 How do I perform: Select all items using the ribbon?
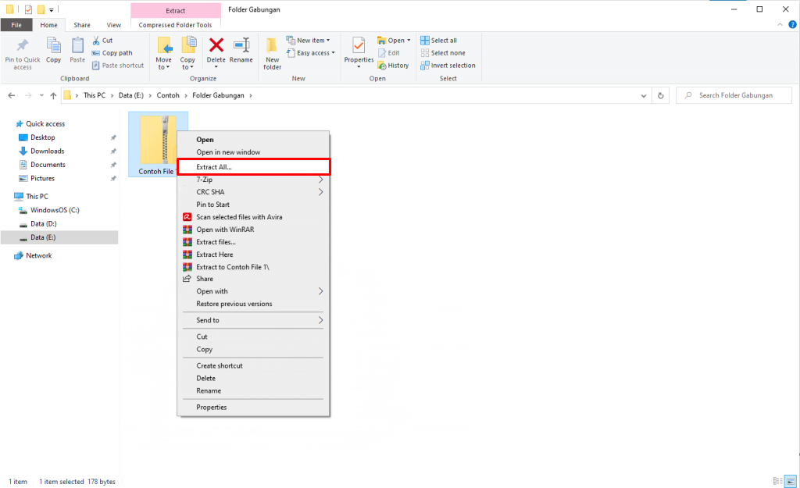click(x=440, y=39)
